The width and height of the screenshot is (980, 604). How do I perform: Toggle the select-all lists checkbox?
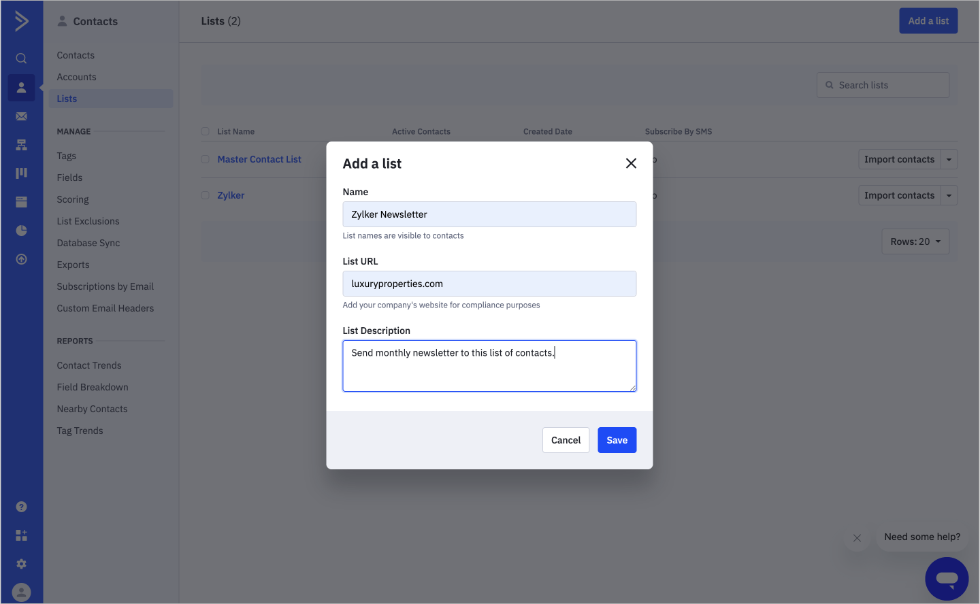[x=205, y=131]
